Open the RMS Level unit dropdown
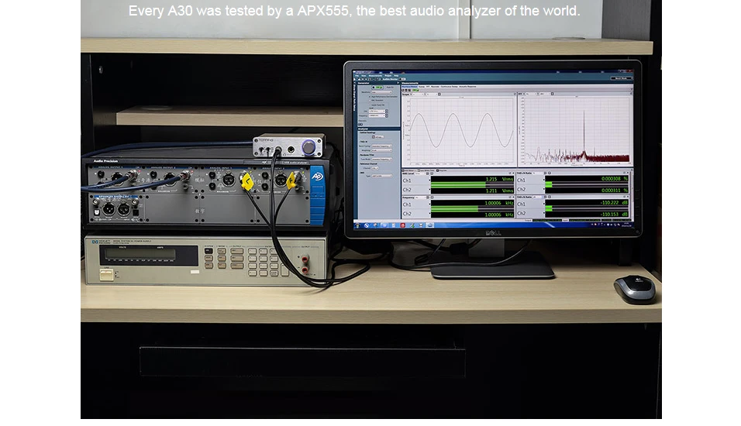741x426 pixels. pos(419,173)
